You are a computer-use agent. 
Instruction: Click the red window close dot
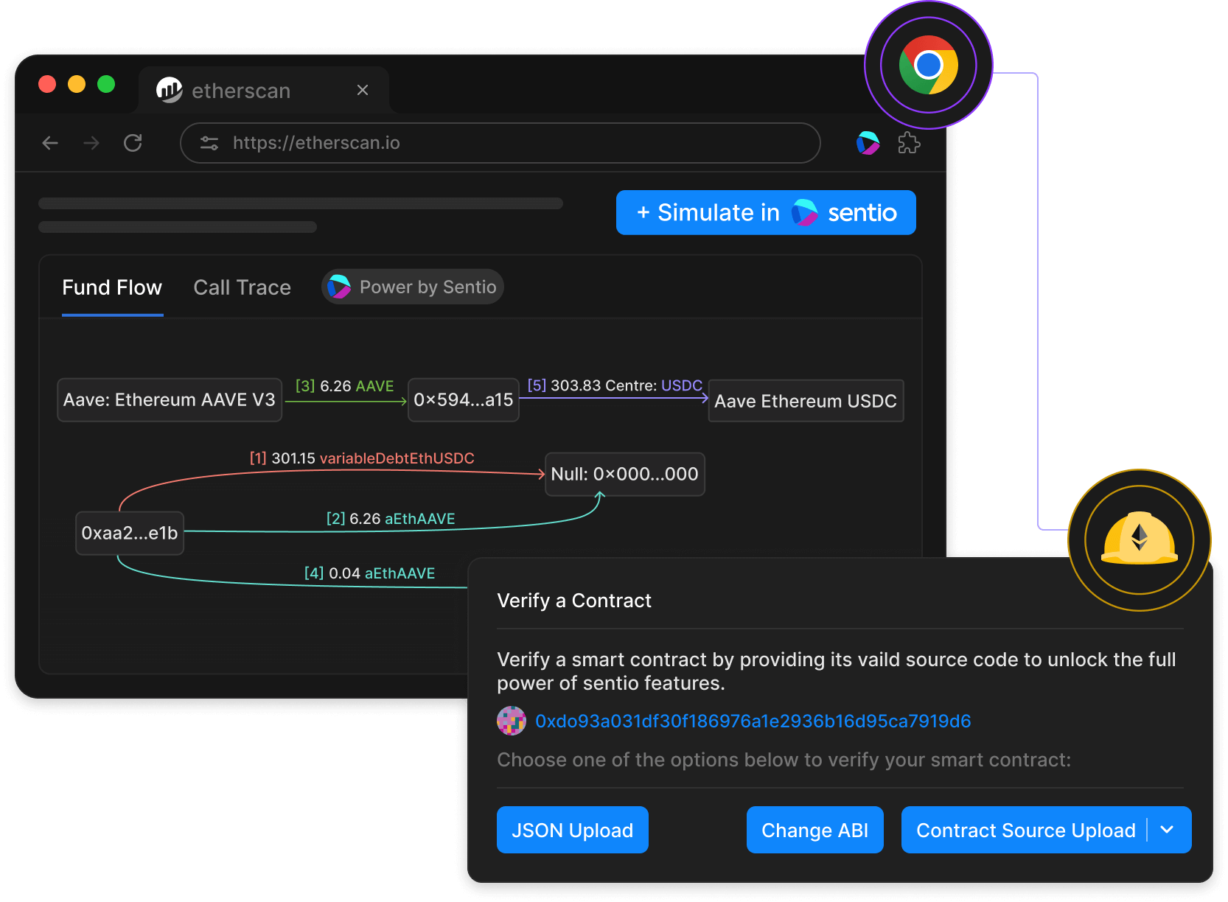click(47, 84)
